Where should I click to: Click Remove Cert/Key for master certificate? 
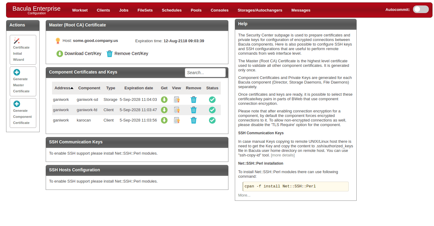pyautogui.click(x=127, y=53)
